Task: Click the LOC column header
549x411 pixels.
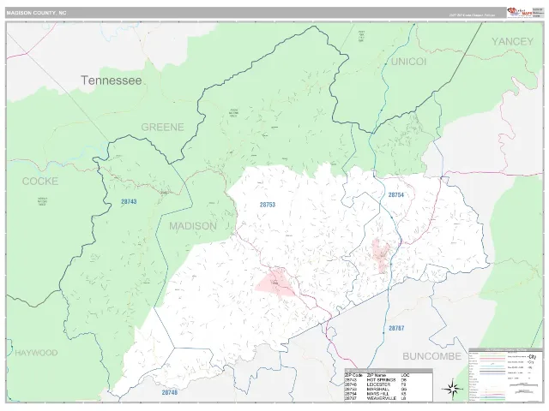Action: (406, 375)
